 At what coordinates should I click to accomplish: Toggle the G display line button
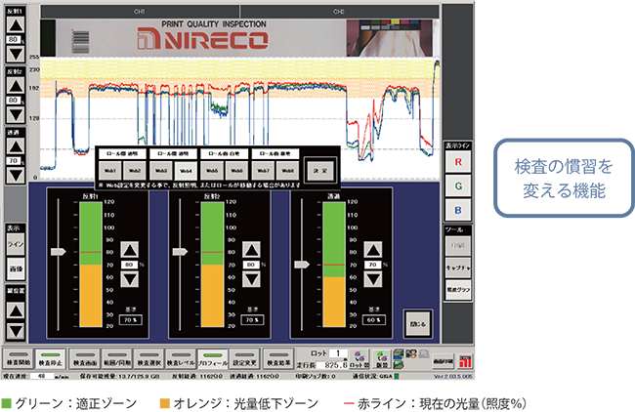click(458, 185)
